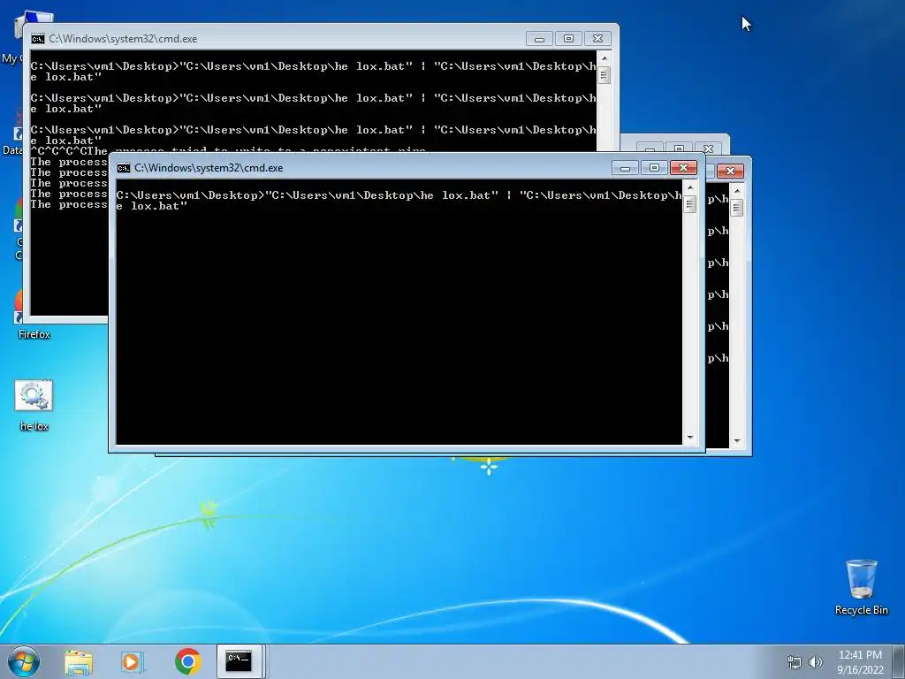
Task: Select the 'he lox' batch file icon
Action: click(34, 406)
